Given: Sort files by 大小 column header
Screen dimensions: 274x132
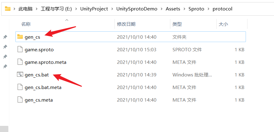Looking at the screenshot, I should [x=223, y=24].
